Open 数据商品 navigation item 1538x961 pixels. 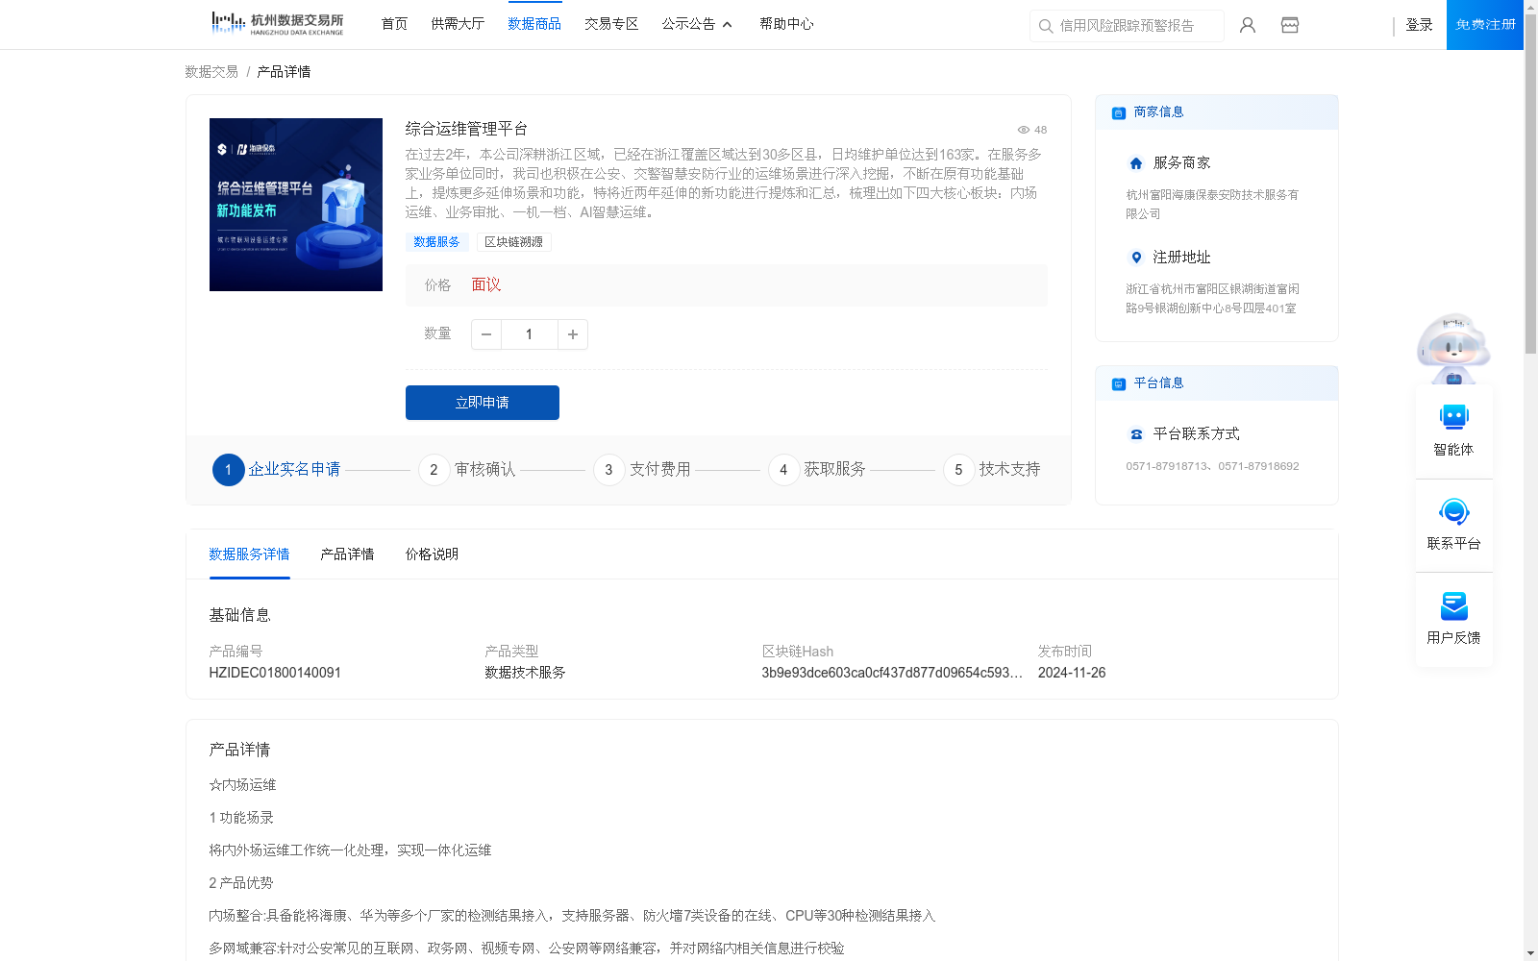click(534, 24)
